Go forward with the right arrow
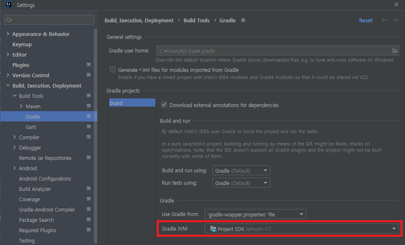This screenshot has height=245, width=405. tap(395, 20)
